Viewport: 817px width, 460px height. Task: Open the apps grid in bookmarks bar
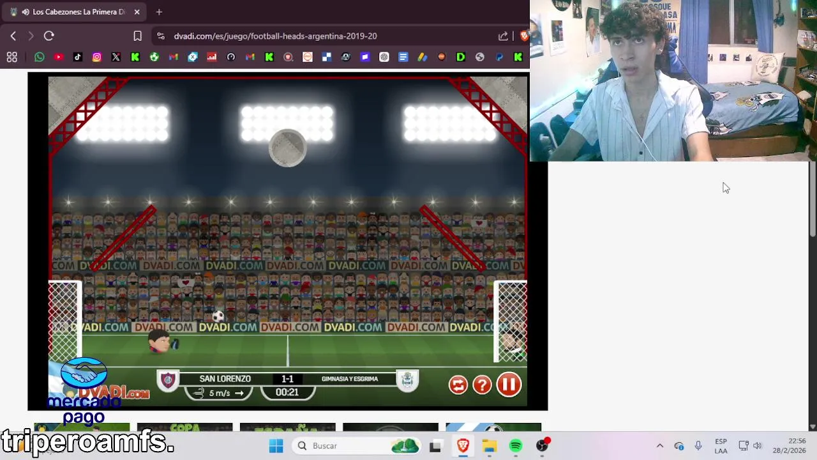[11, 57]
